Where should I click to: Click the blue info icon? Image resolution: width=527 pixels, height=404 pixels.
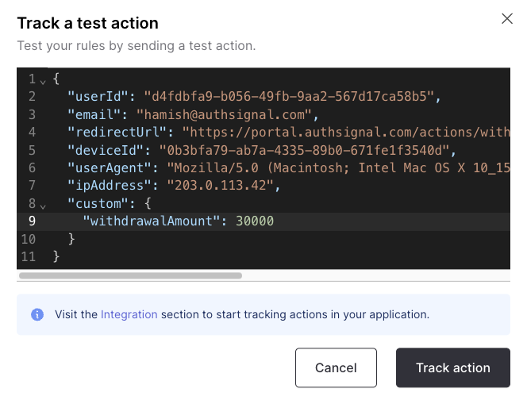37,314
